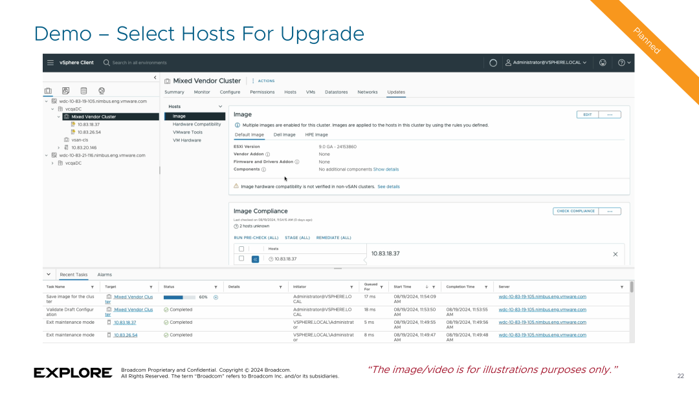The image size is (699, 393).
Task: Select the Hosts and Clusters inventory icon
Action: pos(48,90)
